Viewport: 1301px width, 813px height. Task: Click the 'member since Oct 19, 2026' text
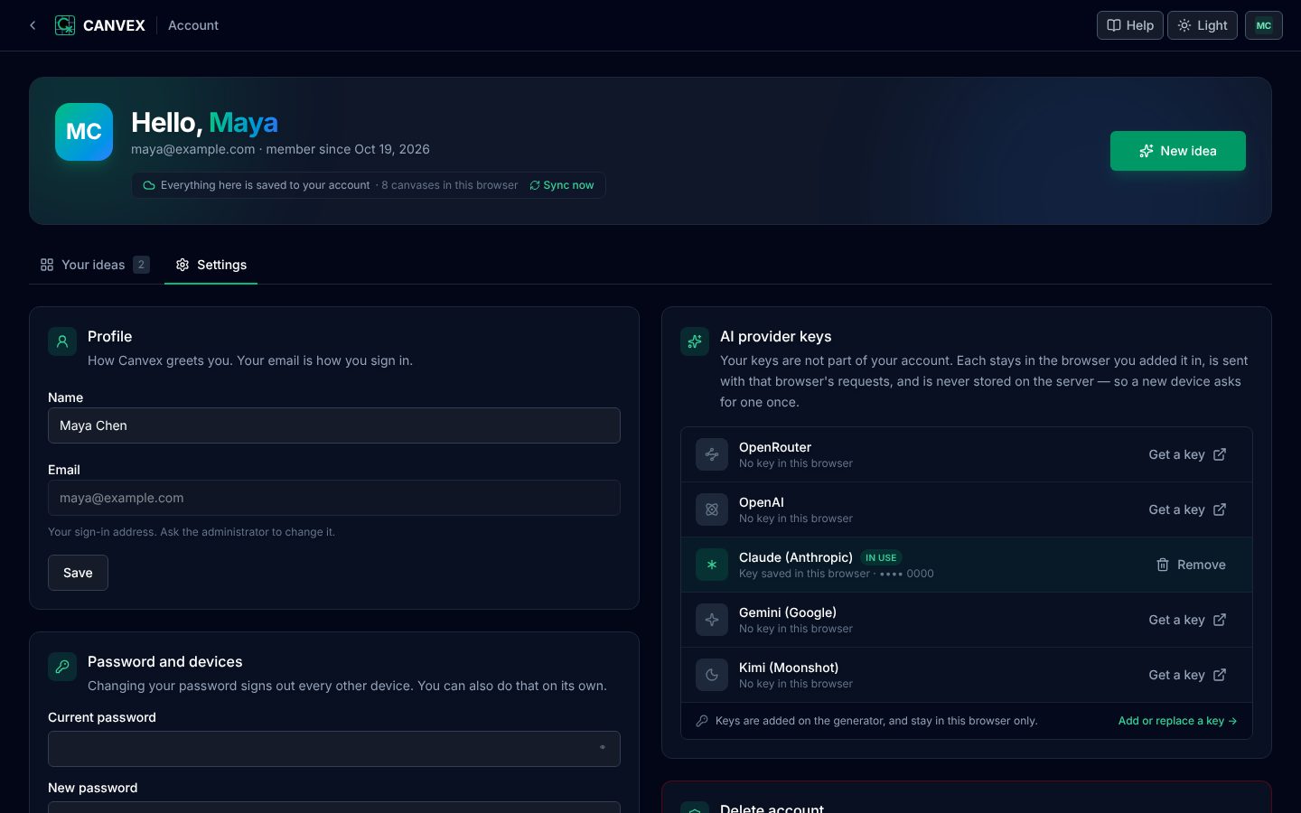[x=348, y=149]
